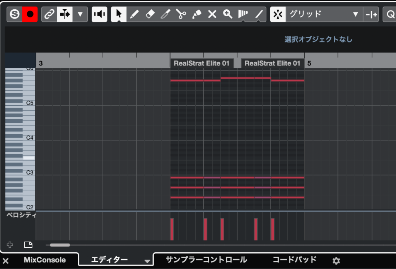Screen dimensions: 396x269
Task: Open the サンプラーコントロール tab
Action: point(206,260)
